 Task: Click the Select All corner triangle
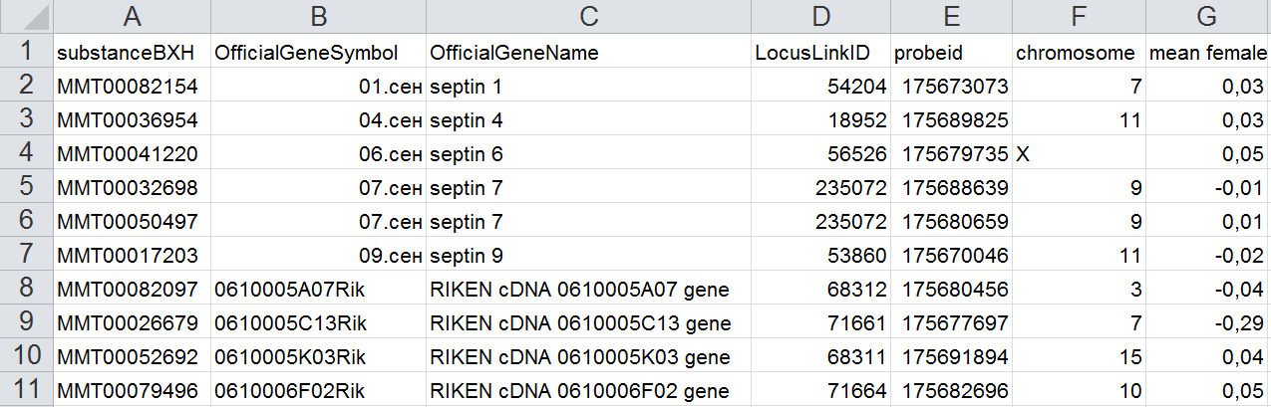[x=26, y=16]
